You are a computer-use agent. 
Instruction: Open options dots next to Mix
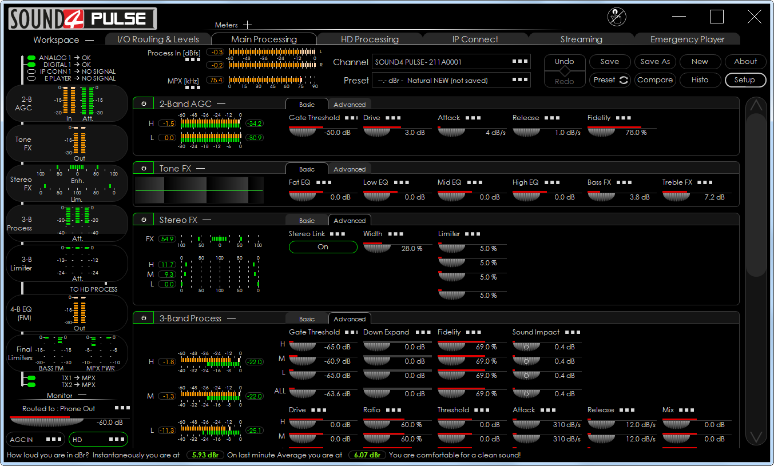687,410
